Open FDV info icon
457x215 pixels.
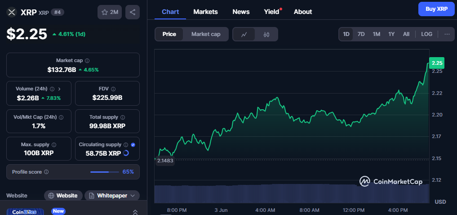click(113, 89)
